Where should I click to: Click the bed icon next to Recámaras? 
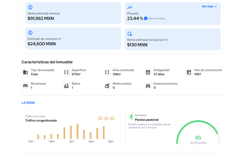[25, 86]
